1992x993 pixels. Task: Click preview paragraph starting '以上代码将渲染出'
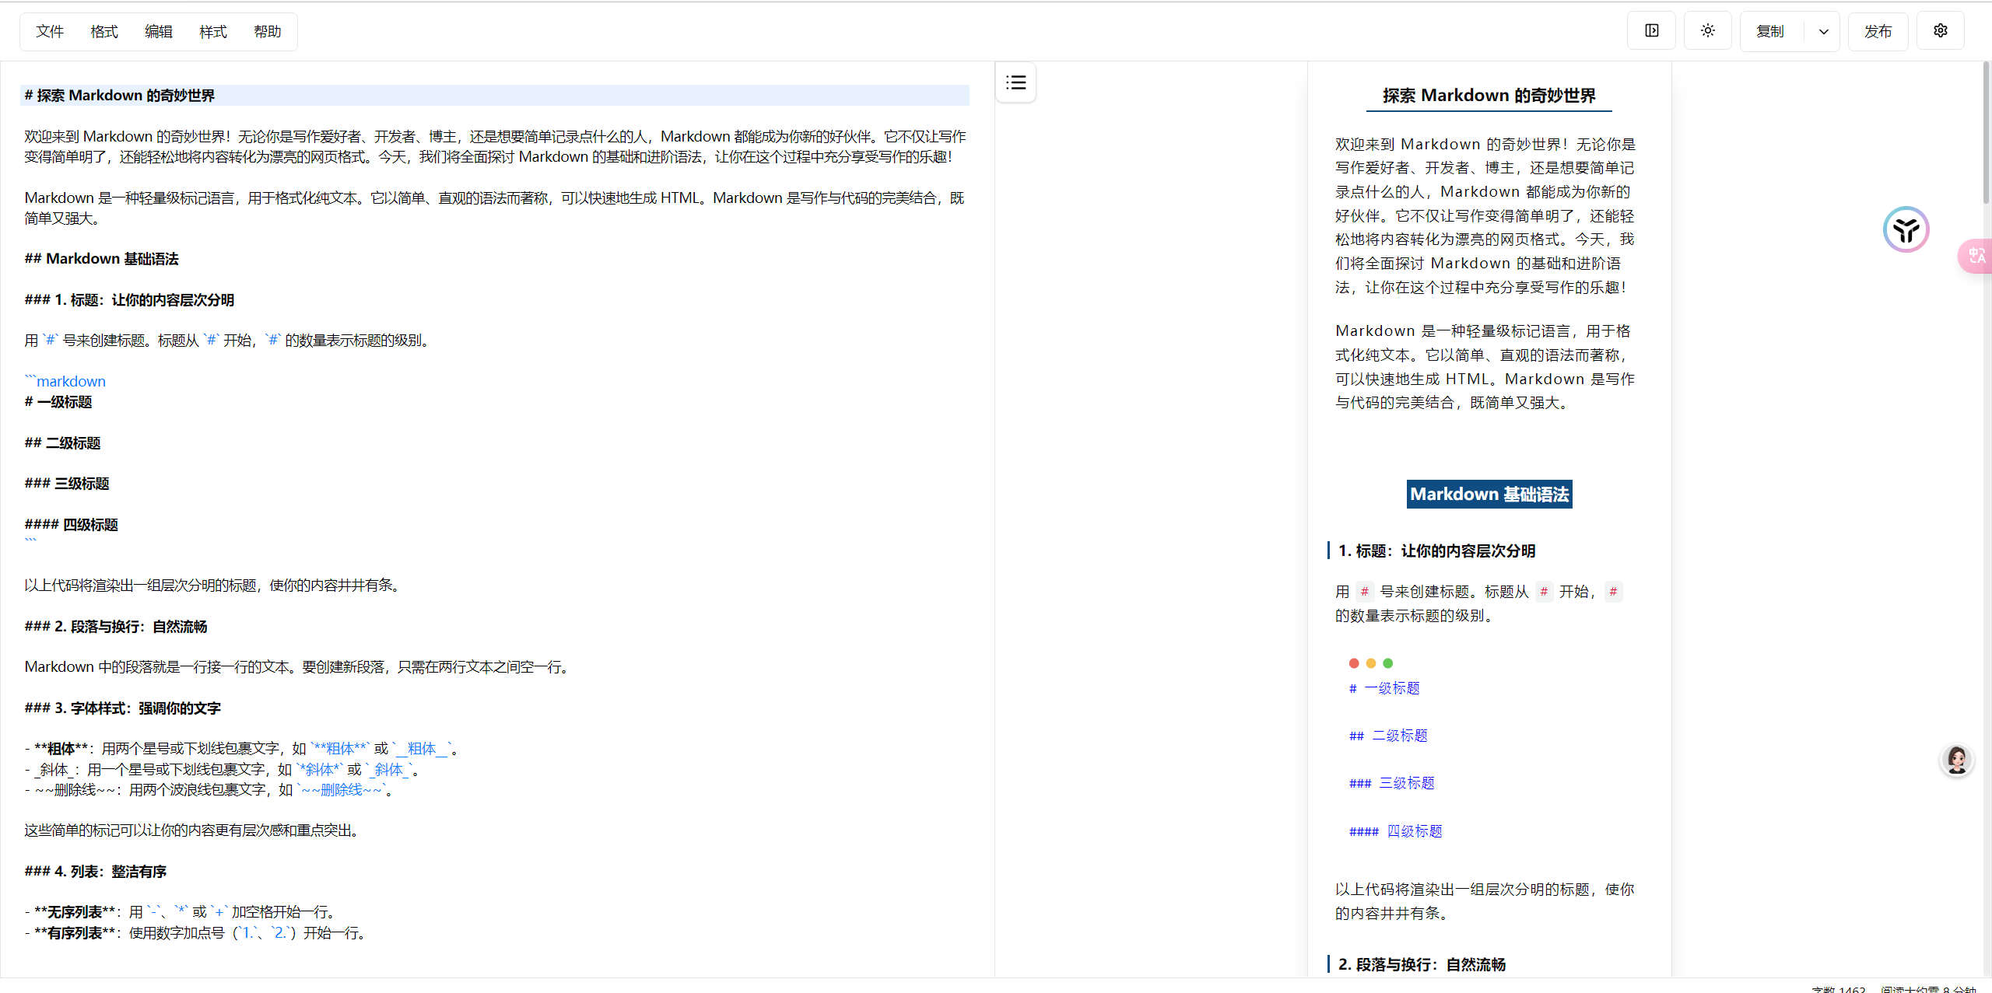pos(1485,901)
